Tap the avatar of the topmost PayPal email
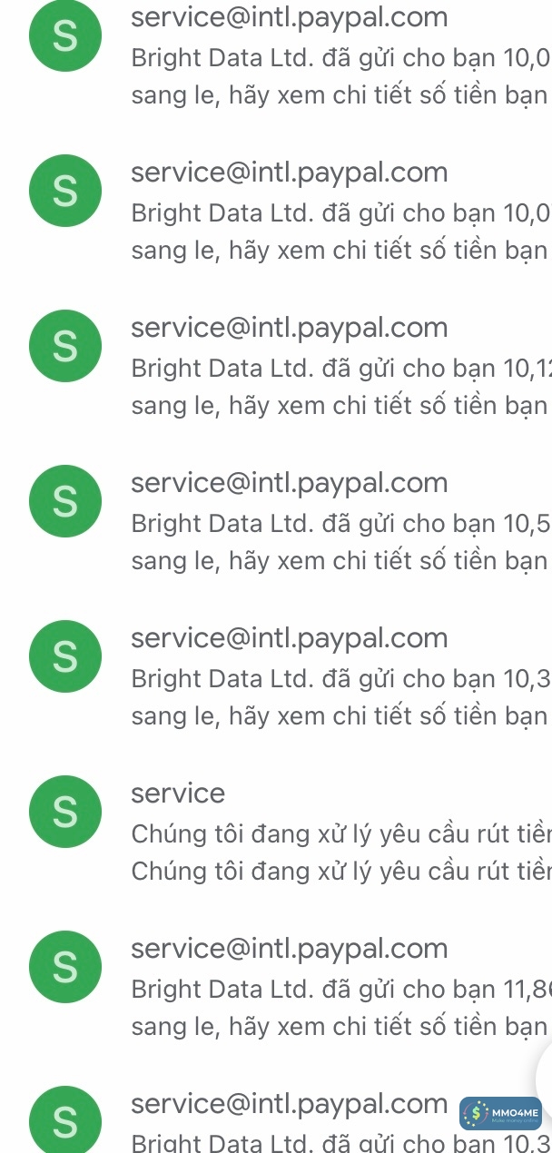This screenshot has width=552, height=1153. tap(65, 35)
